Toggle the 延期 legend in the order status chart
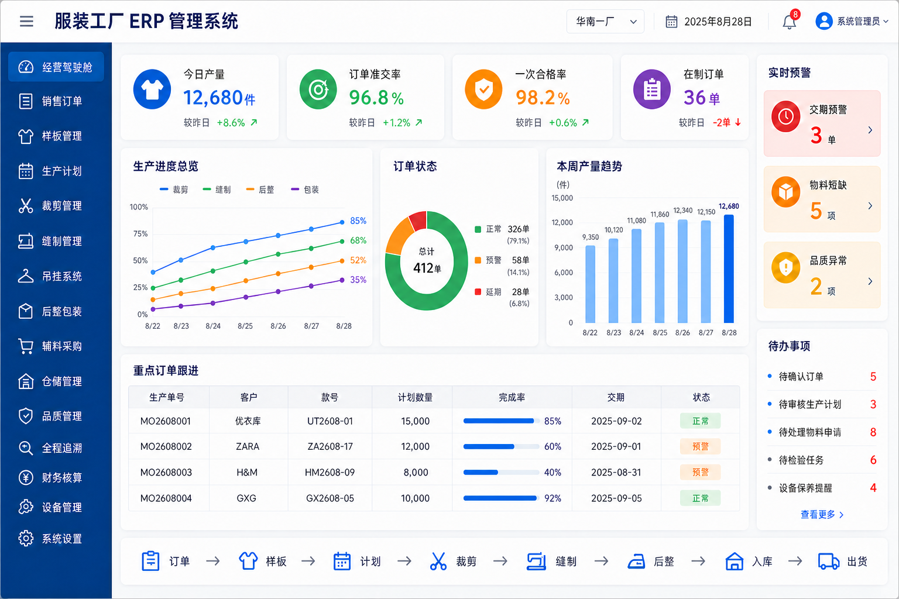This screenshot has width=899, height=599. [x=488, y=292]
